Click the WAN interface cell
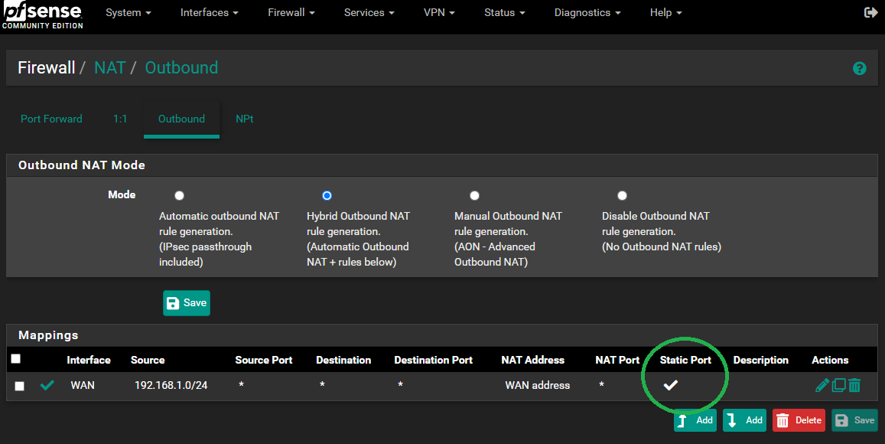 (x=83, y=385)
